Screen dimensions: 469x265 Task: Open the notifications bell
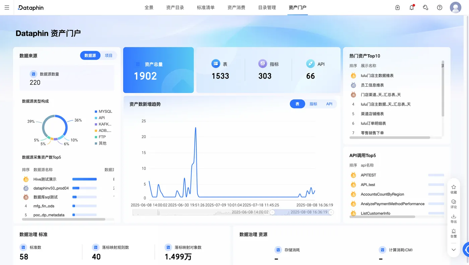pos(412,7)
